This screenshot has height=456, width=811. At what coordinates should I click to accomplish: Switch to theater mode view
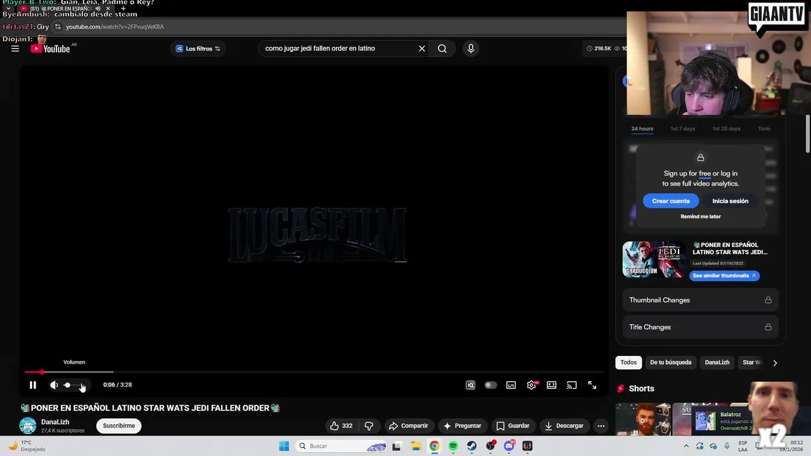click(551, 384)
